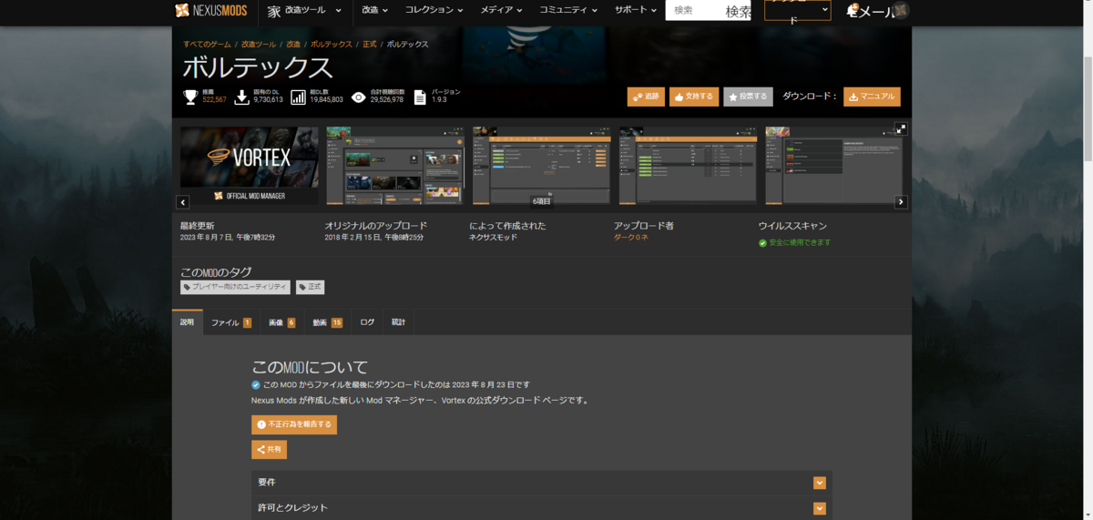Open the コミュニティ menu
Screen dimensions: 1093x520
click(568, 11)
